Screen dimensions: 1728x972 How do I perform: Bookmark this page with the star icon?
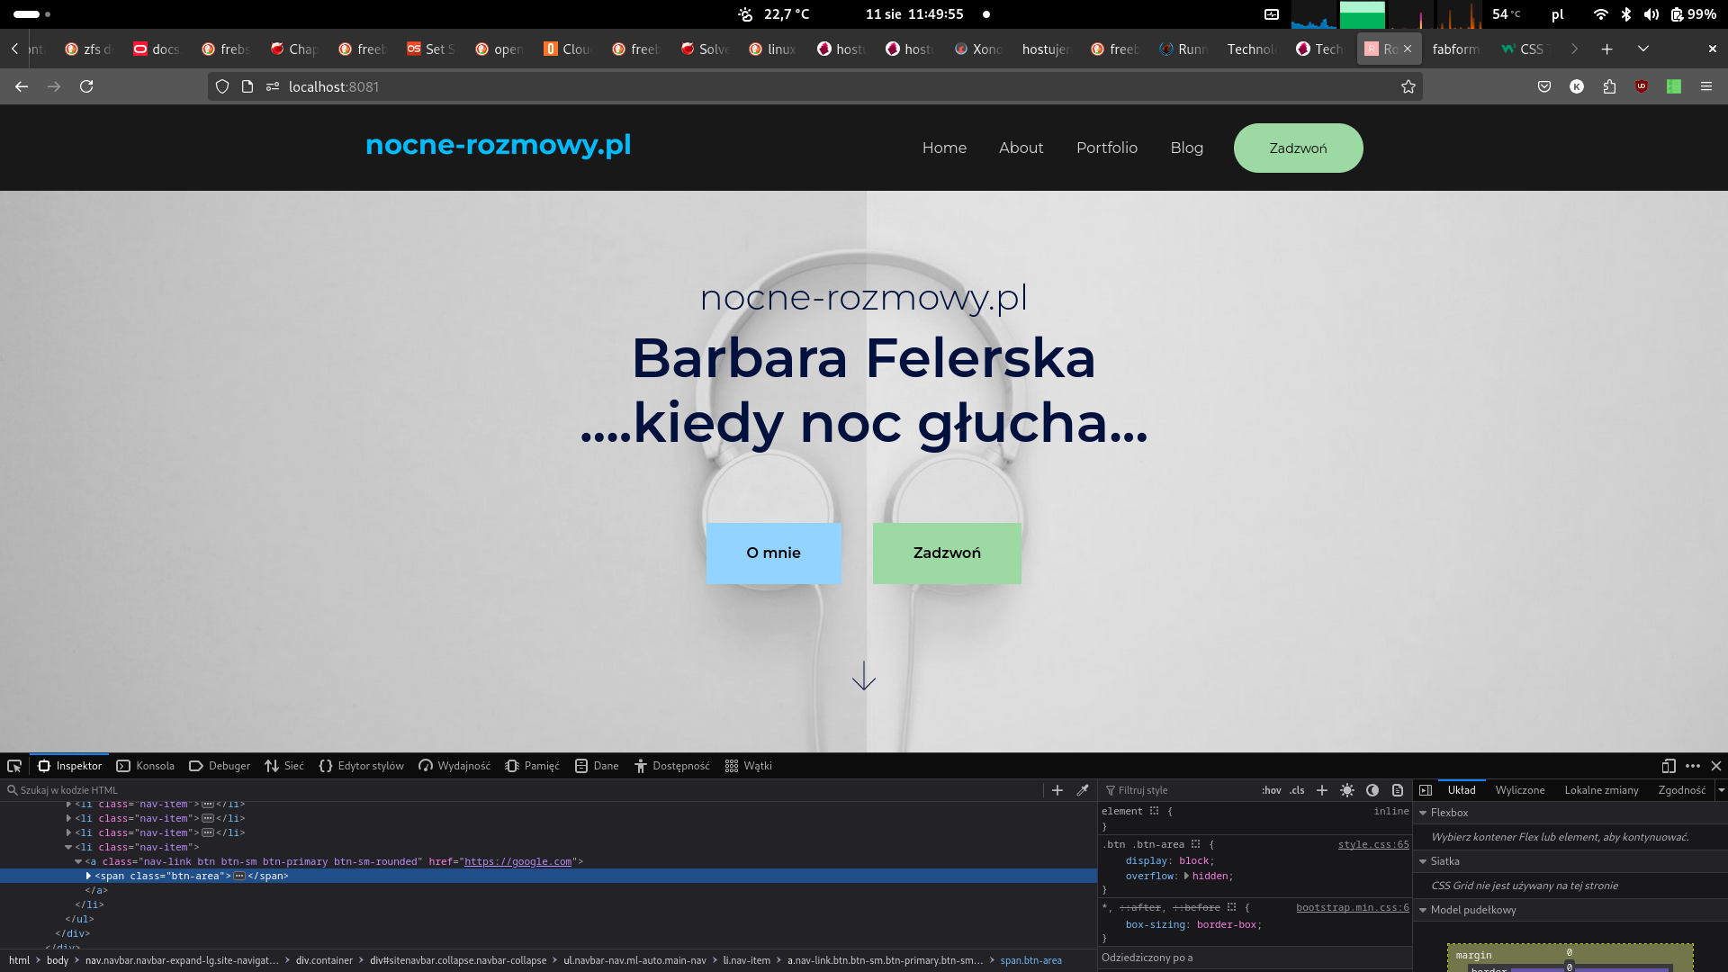(1408, 86)
